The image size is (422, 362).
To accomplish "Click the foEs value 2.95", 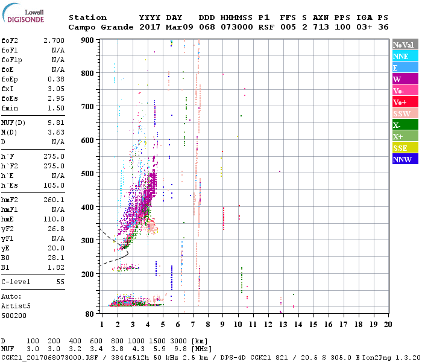I will pos(56,98).
